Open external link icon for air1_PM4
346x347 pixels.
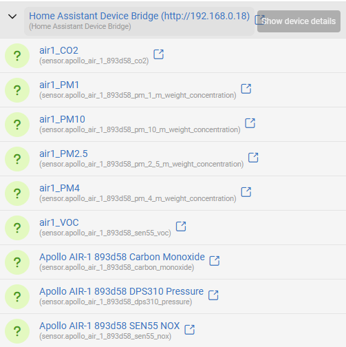246,192
